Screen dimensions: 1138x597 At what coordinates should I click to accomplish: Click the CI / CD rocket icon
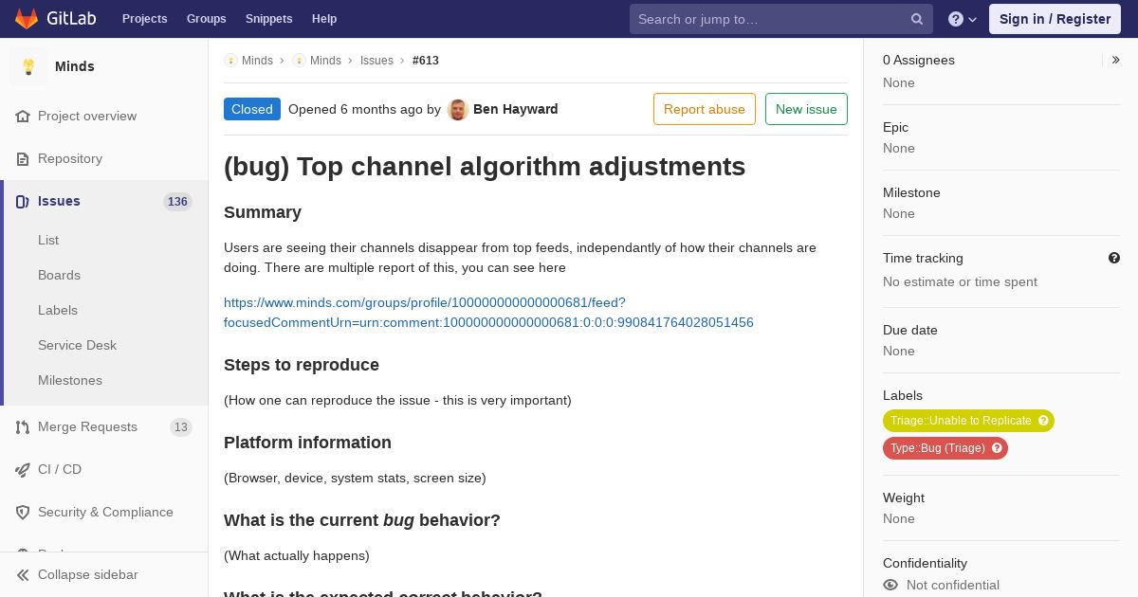point(23,469)
